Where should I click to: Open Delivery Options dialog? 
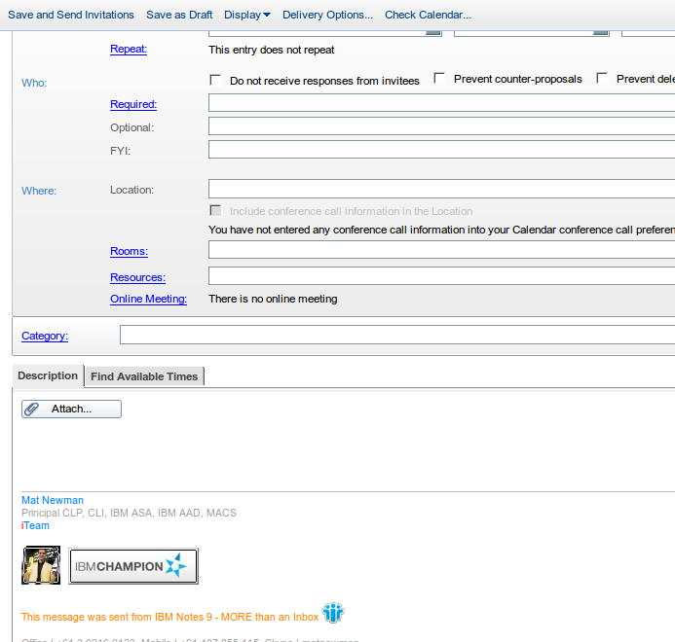click(327, 15)
